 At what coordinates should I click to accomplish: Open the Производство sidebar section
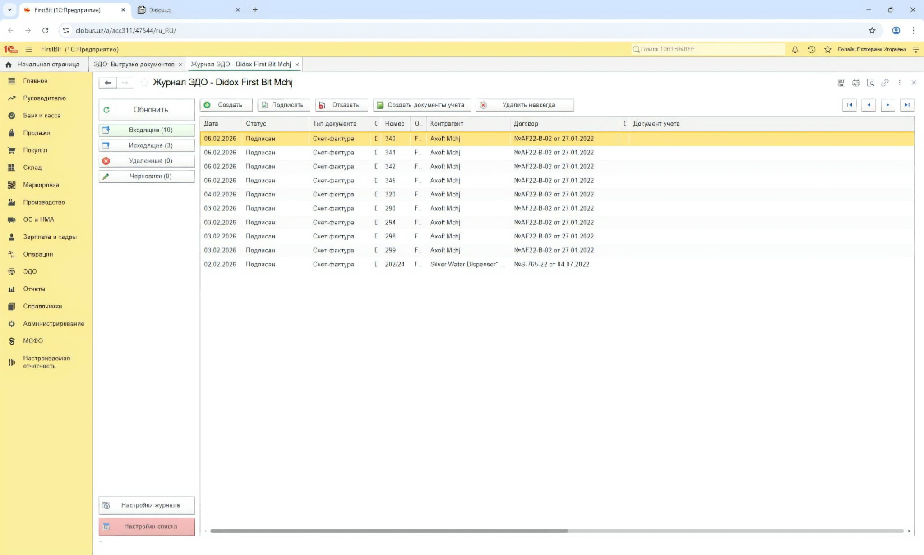(x=44, y=202)
